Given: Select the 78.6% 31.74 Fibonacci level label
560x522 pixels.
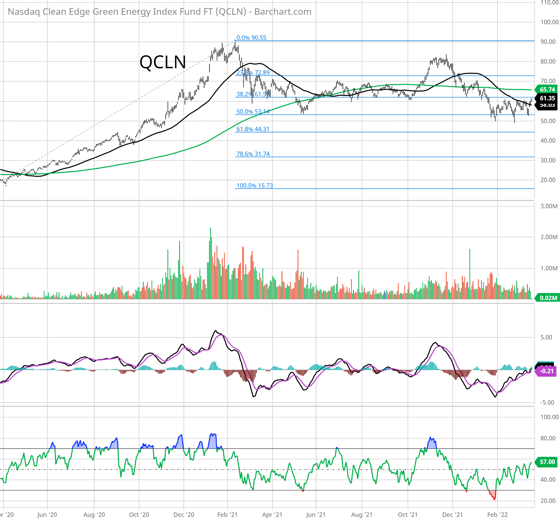Looking at the screenshot, I should [x=253, y=154].
